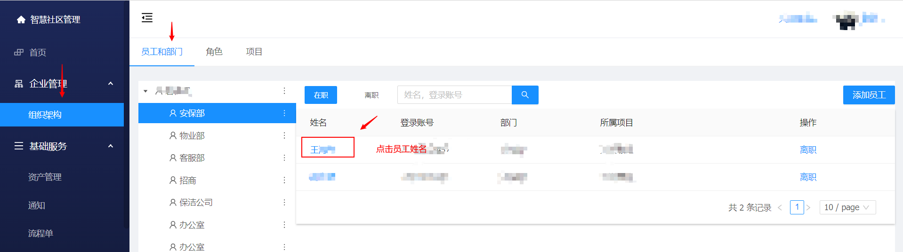Click 离职 link in first employee row

coord(808,150)
